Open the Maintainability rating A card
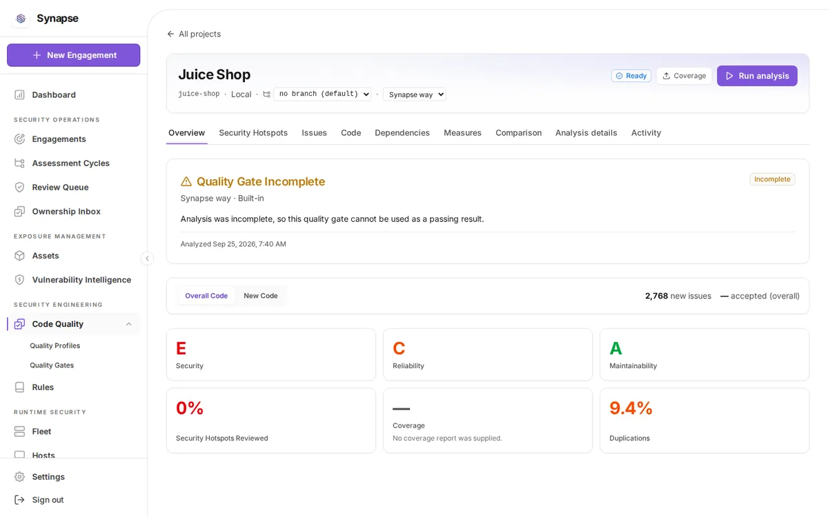Image resolution: width=828 pixels, height=517 pixels. [x=704, y=354]
